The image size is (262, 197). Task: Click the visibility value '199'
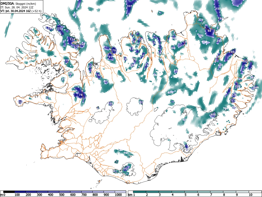coord(82,45)
